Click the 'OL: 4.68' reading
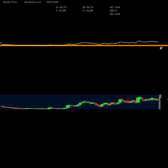 (x=115, y=14)
